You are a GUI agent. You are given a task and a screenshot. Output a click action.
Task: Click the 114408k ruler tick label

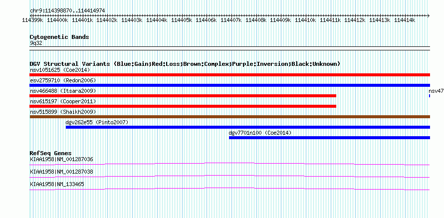pyautogui.click(x=256, y=20)
